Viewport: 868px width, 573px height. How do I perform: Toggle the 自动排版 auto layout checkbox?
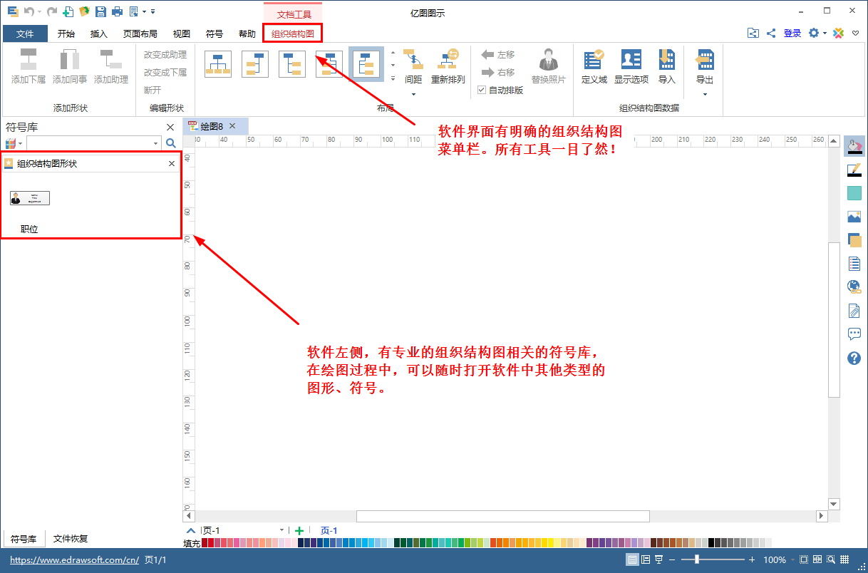click(482, 91)
